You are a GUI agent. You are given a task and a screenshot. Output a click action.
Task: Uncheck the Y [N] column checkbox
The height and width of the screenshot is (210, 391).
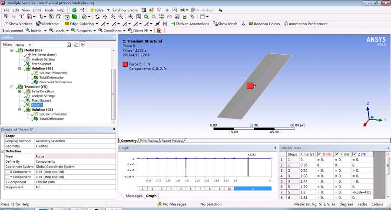pos(337,154)
